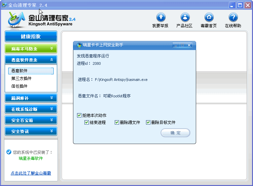Screen dimensions: 253x186
Task: Click the 您的系统中已安装了 status text
Action: [33, 152]
